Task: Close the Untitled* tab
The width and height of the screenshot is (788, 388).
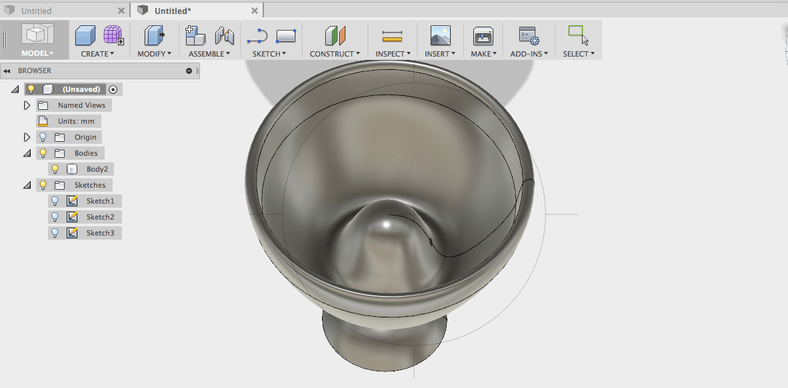Action: 255,11
